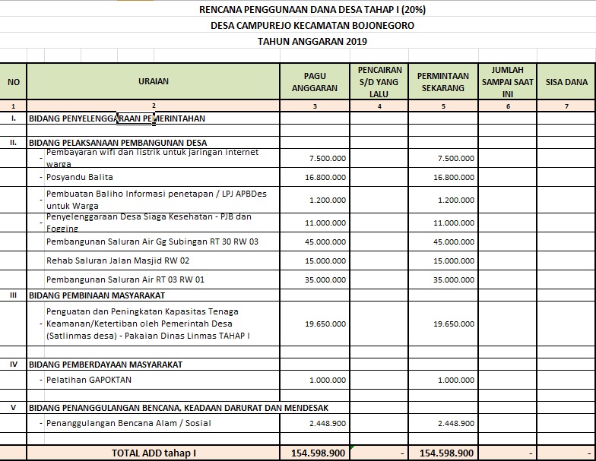Image resolution: width=596 pixels, height=461 pixels.
Task: Select the title cell RENCANA PENGGUNAAN DANA DESA
Action: tap(313, 10)
